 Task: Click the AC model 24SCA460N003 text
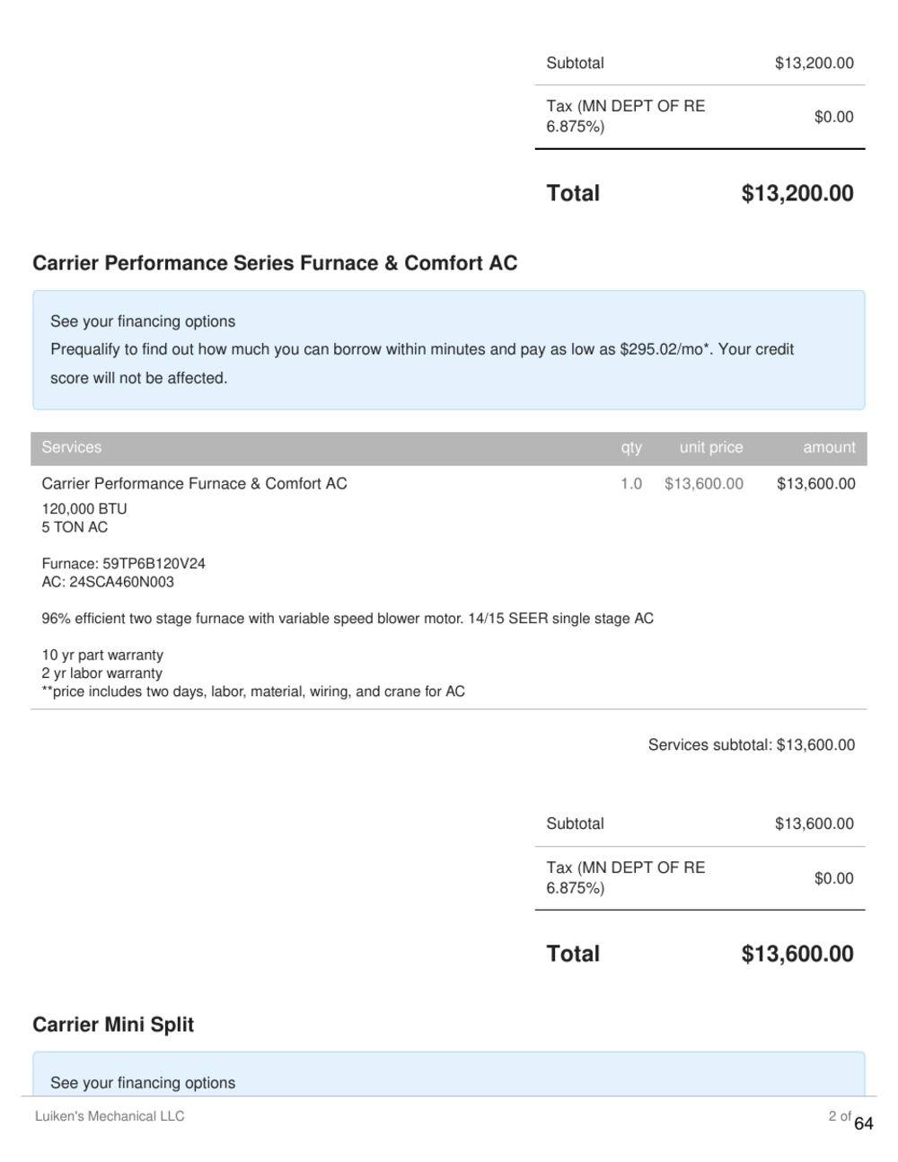108,582
